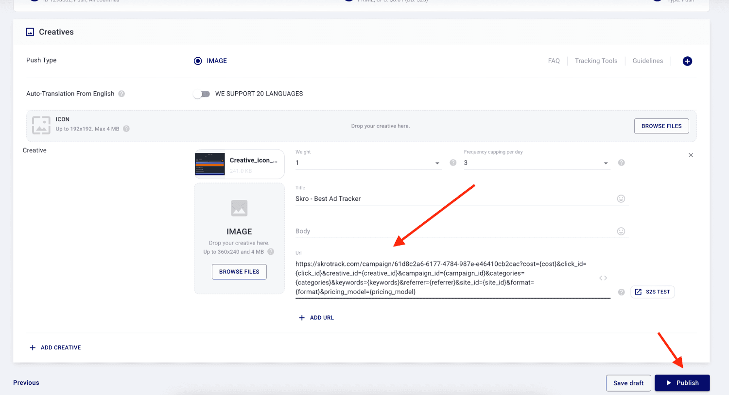The image size is (729, 395).
Task: Open the Guidelines link
Action: click(648, 61)
